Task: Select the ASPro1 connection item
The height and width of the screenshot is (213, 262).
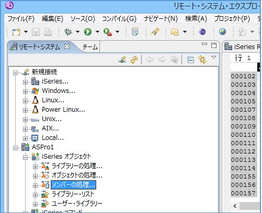Action: [43, 147]
